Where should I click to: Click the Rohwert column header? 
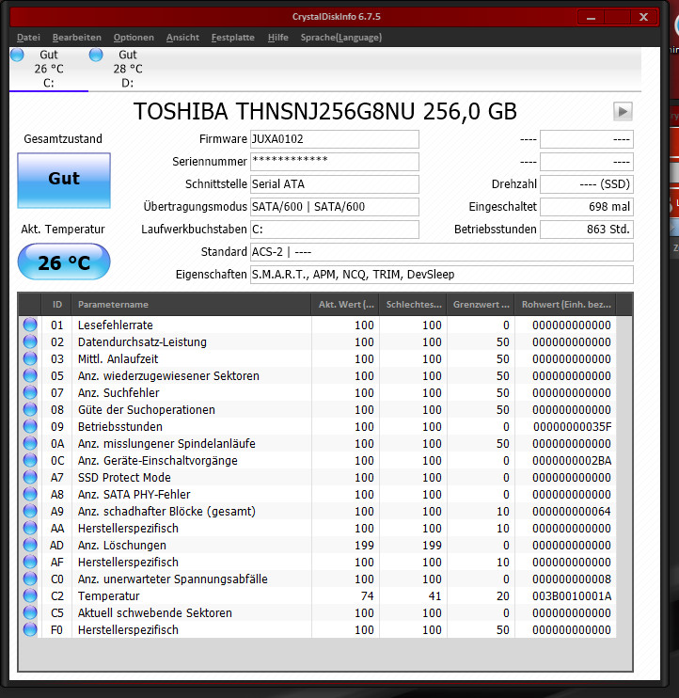click(x=566, y=305)
